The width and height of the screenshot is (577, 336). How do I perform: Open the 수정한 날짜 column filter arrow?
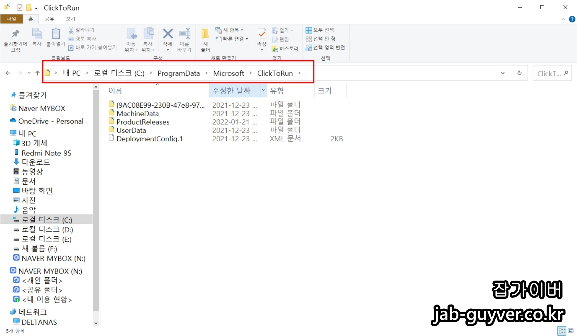263,91
